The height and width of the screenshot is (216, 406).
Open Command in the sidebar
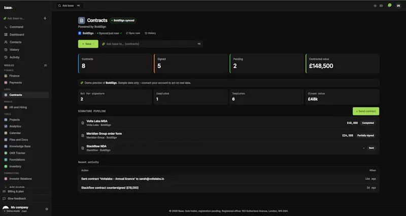pyautogui.click(x=25, y=27)
